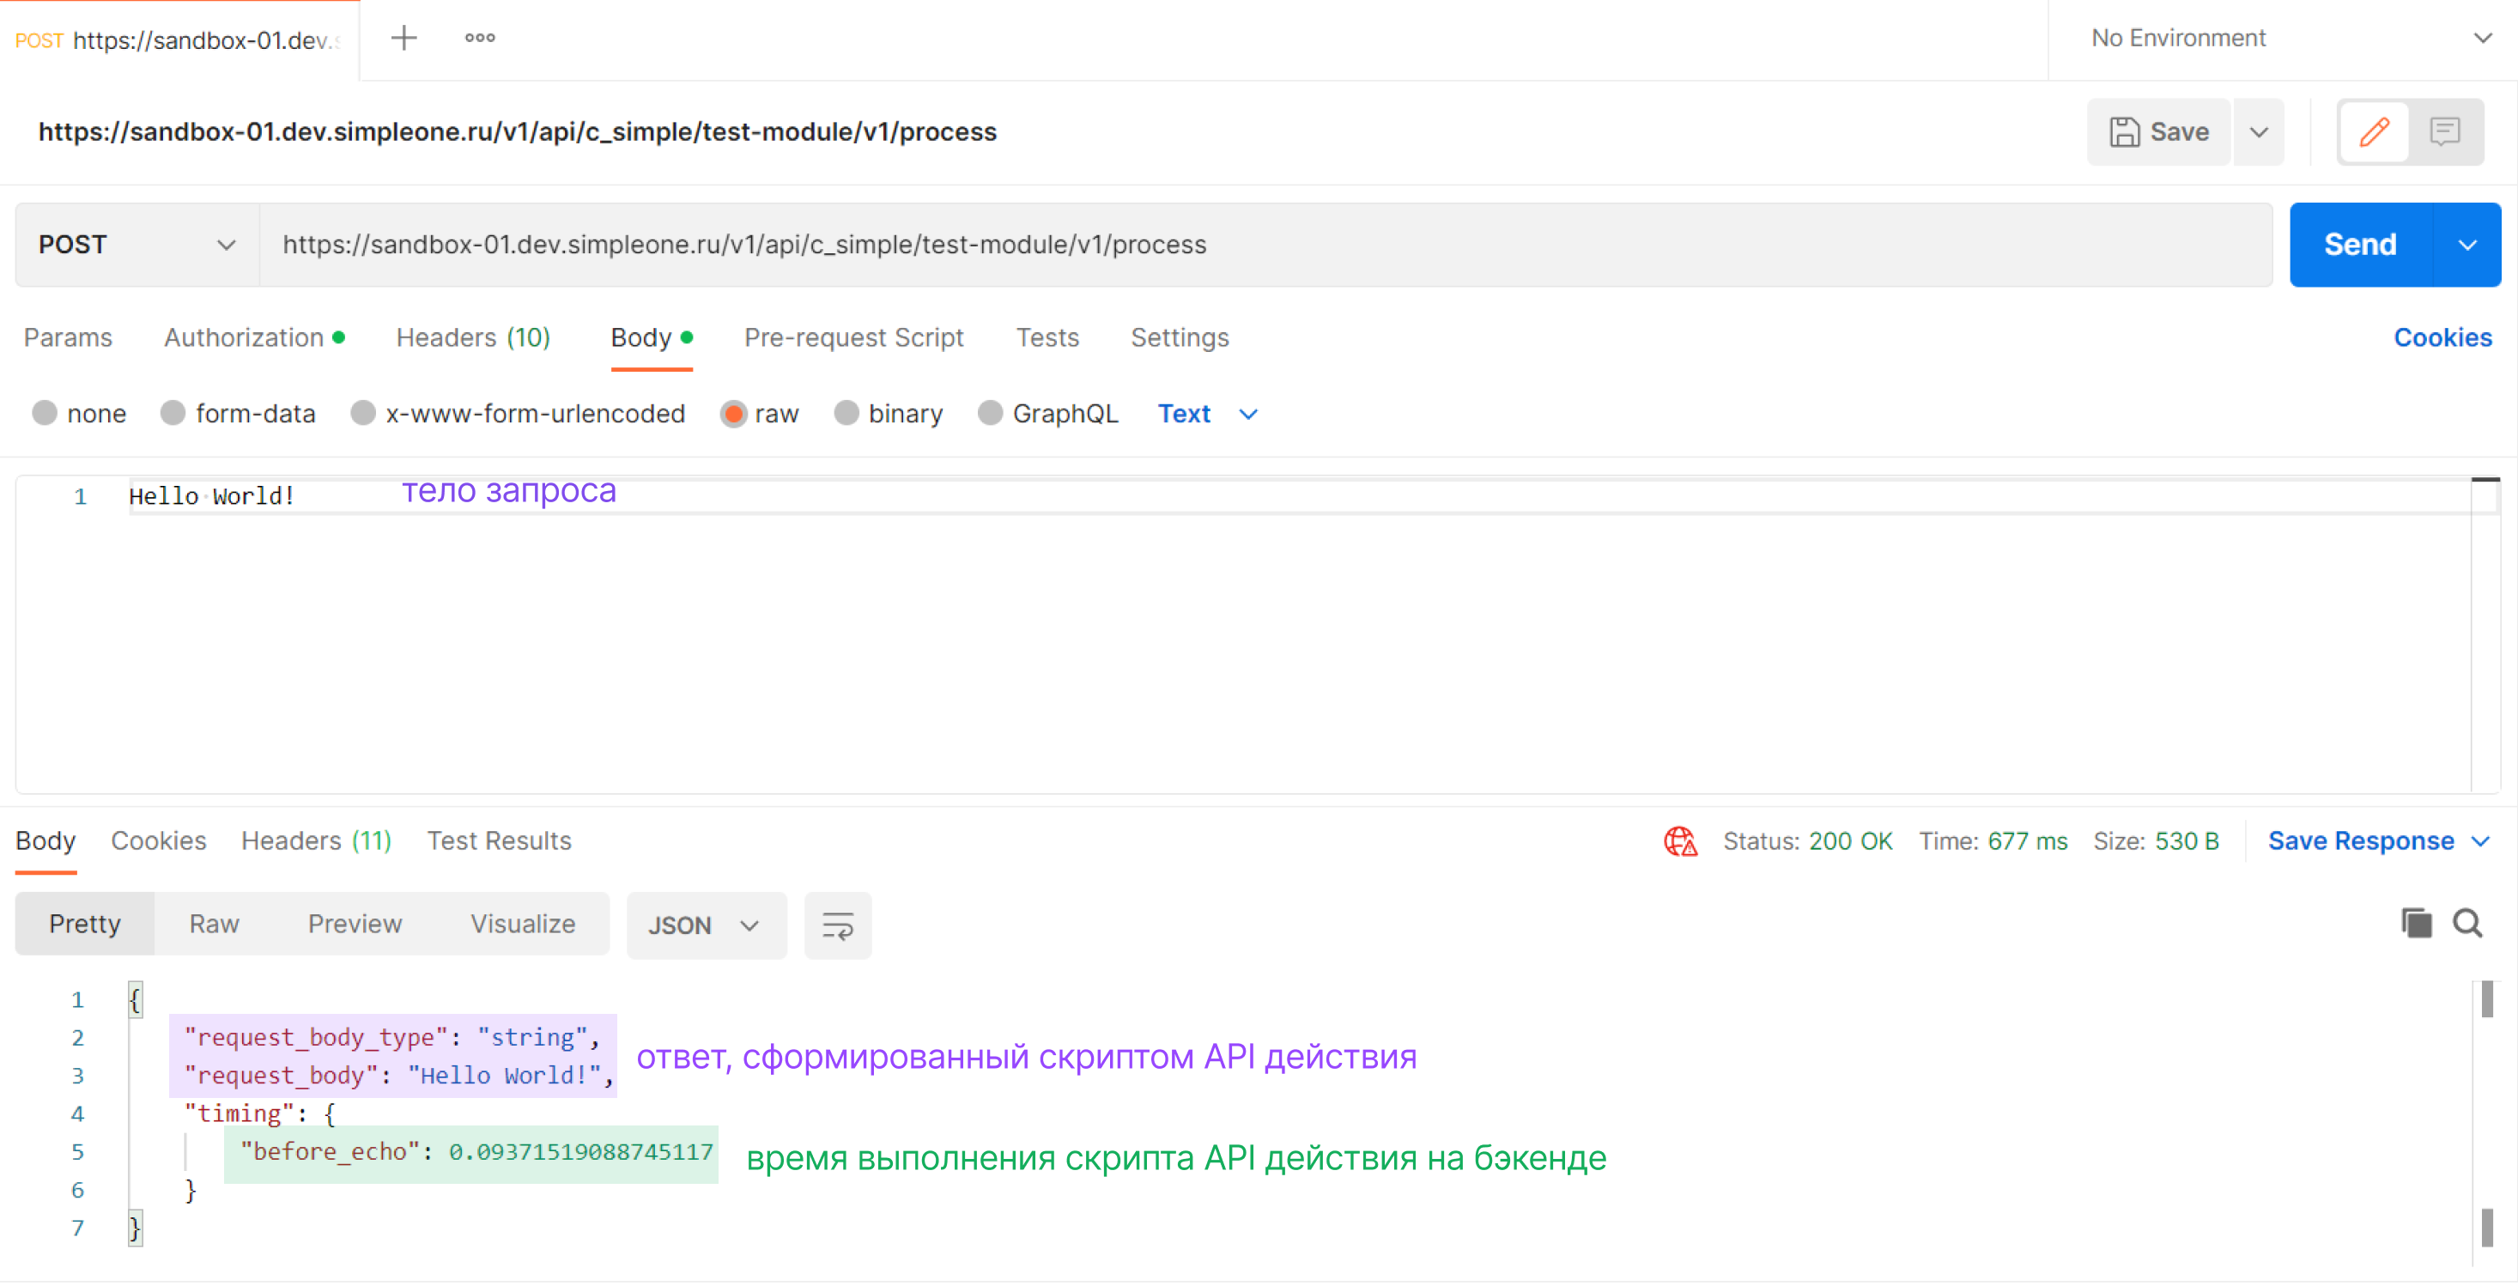This screenshot has height=1286, width=2518.
Task: Search the response with magnifier icon
Action: coord(2466,923)
